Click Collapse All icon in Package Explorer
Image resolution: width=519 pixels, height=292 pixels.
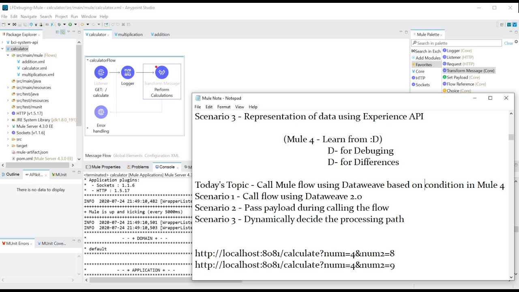point(57,32)
